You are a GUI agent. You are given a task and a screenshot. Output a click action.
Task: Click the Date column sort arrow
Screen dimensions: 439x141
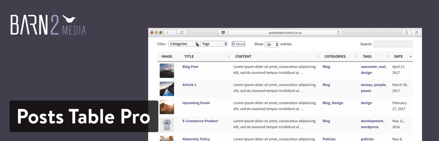point(410,57)
